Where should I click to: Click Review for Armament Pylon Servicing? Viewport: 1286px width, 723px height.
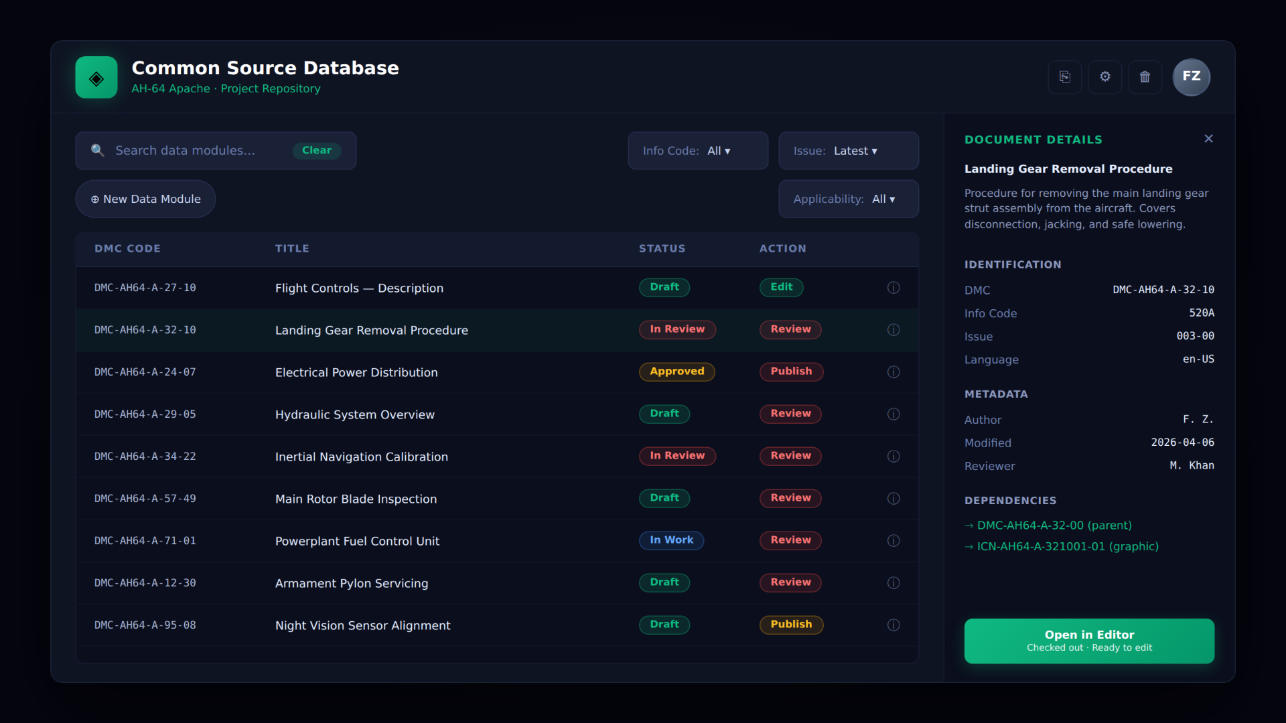tap(790, 582)
